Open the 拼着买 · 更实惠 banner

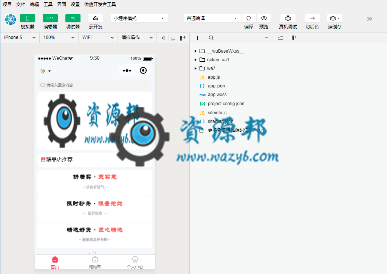pos(95,183)
